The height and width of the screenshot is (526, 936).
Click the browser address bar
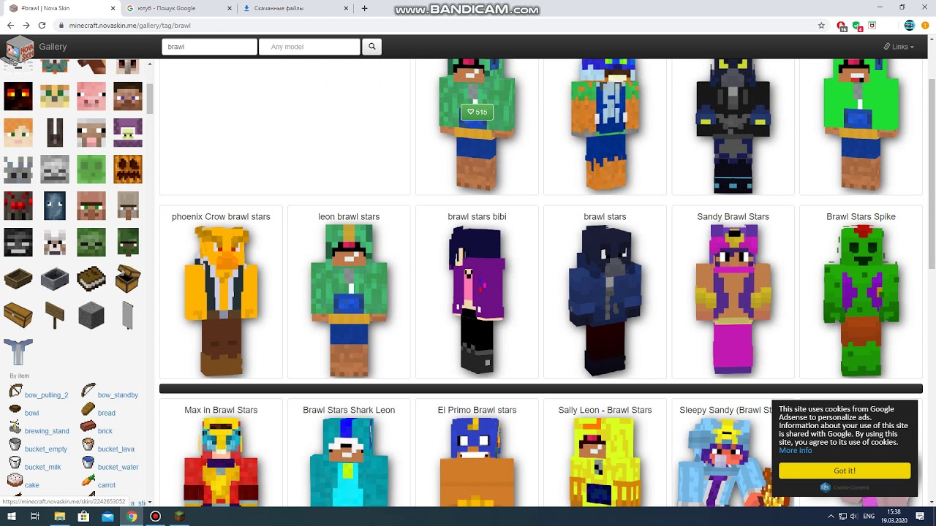click(x=439, y=26)
